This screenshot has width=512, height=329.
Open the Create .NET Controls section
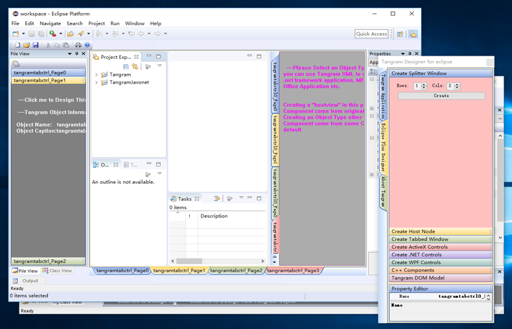(441, 255)
